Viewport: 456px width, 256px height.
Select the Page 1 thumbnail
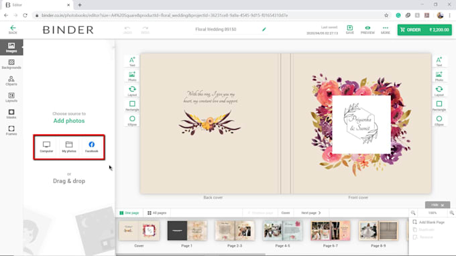click(x=187, y=231)
